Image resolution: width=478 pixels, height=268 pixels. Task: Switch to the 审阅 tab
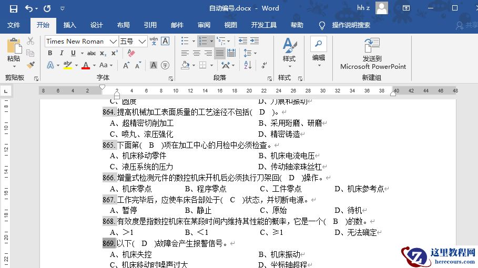[x=204, y=25]
